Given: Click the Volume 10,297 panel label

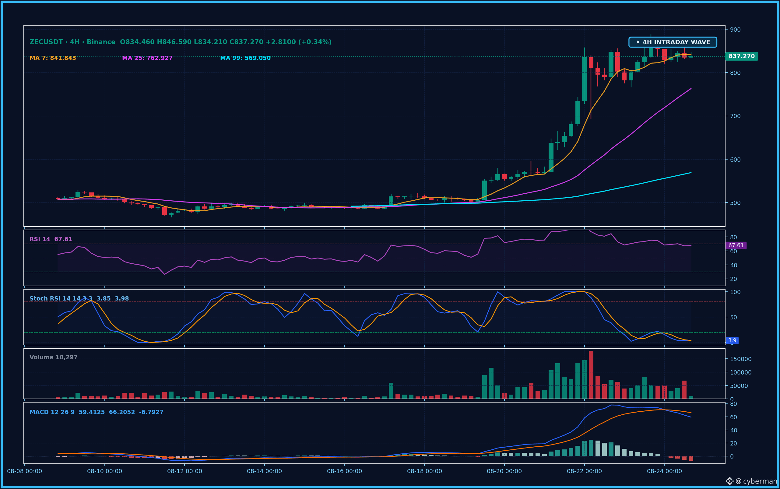Looking at the screenshot, I should click(53, 357).
